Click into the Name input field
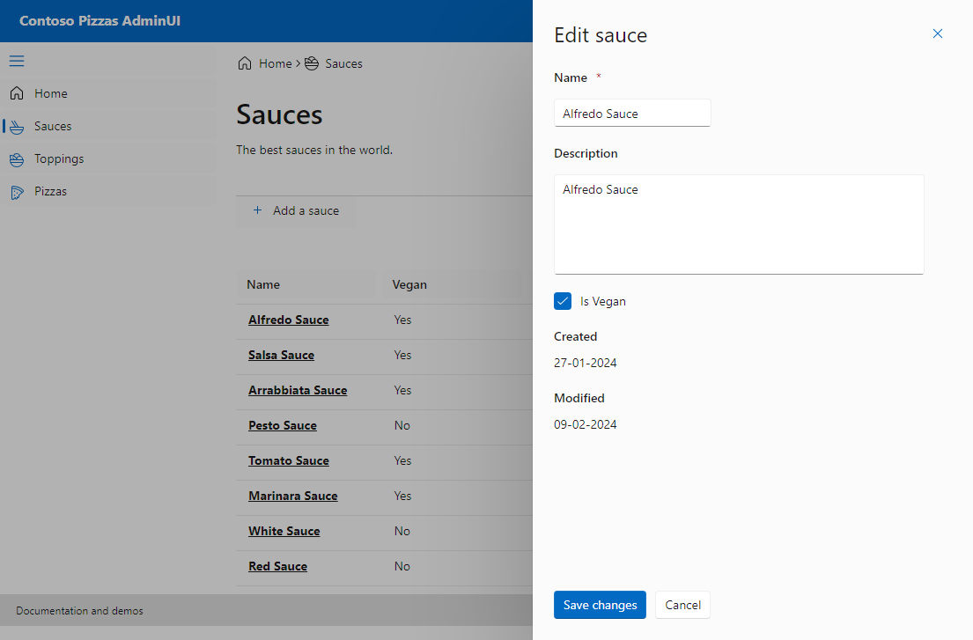This screenshot has height=640, width=973. click(631, 113)
